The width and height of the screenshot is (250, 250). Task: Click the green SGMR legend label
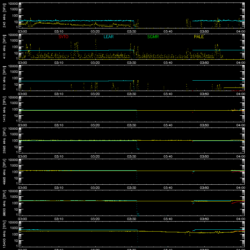coord(153,37)
